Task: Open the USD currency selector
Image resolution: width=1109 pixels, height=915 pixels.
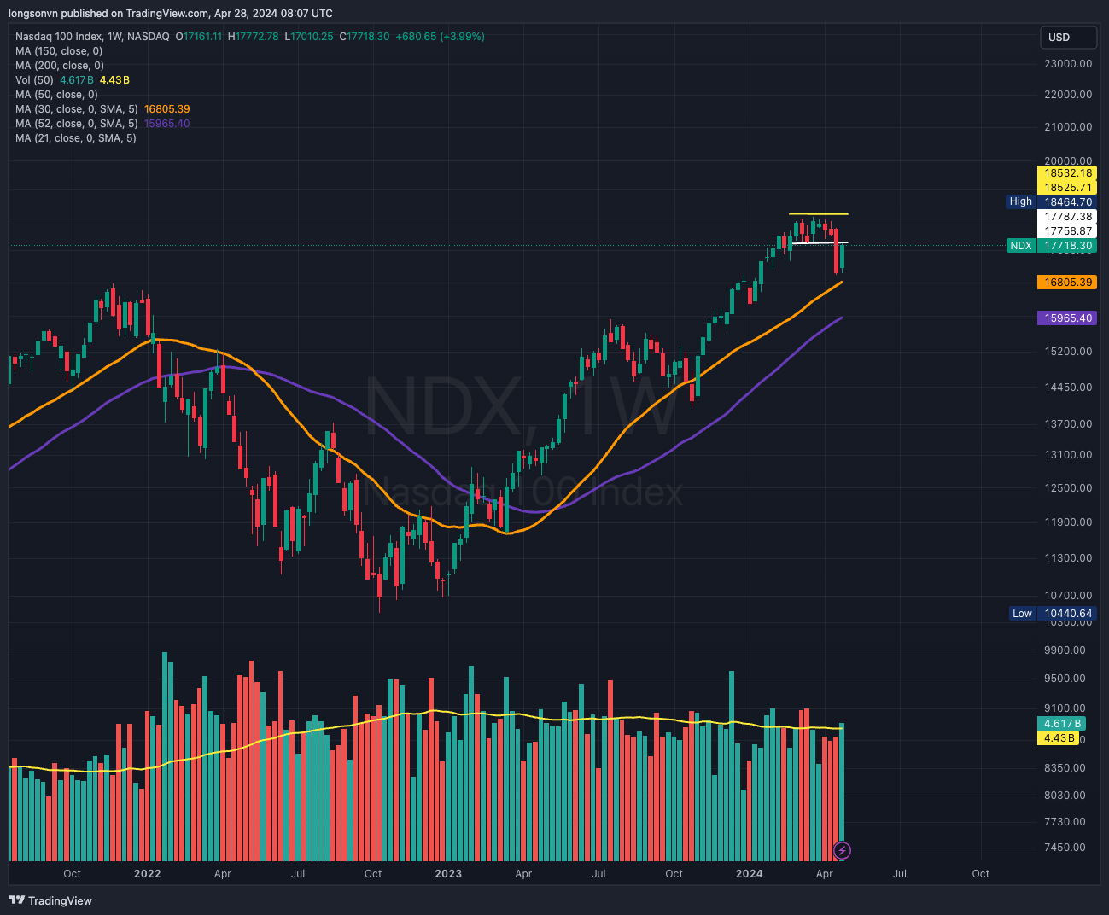Action: (1068, 38)
